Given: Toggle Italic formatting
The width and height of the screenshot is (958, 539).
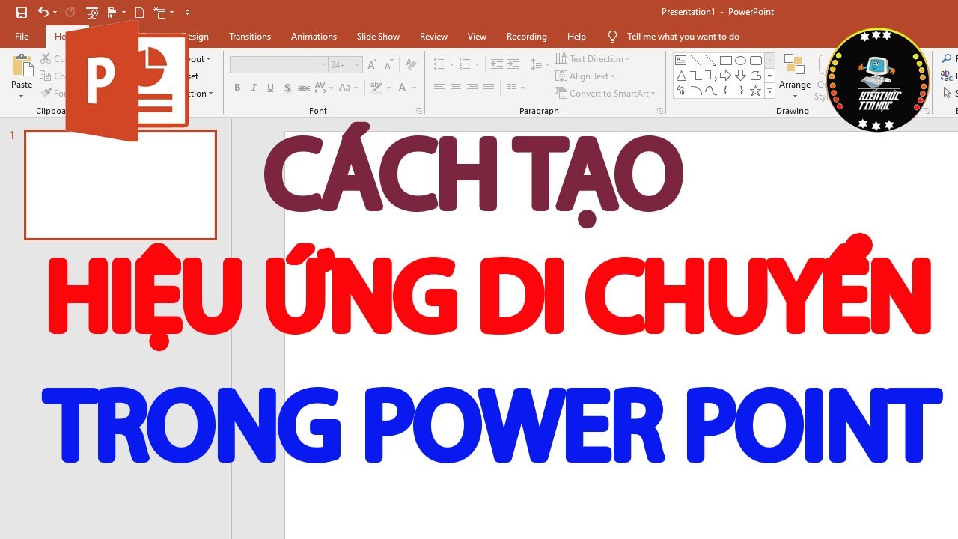Looking at the screenshot, I should [x=254, y=88].
